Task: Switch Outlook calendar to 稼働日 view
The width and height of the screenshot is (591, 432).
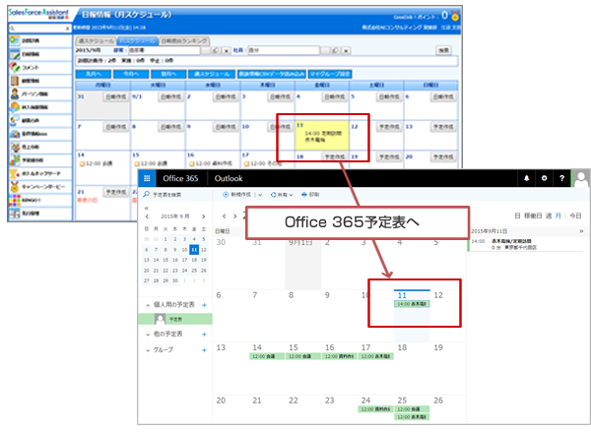Action: pyautogui.click(x=533, y=216)
